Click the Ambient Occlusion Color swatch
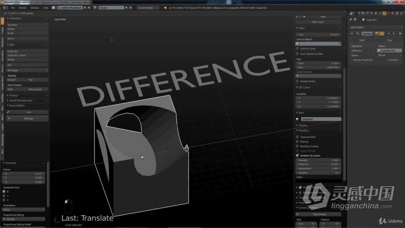 tap(318, 181)
